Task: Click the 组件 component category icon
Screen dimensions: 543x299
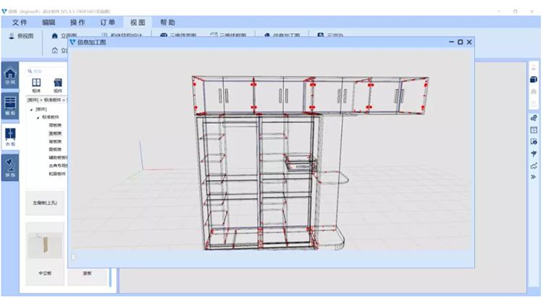Action: (x=58, y=85)
